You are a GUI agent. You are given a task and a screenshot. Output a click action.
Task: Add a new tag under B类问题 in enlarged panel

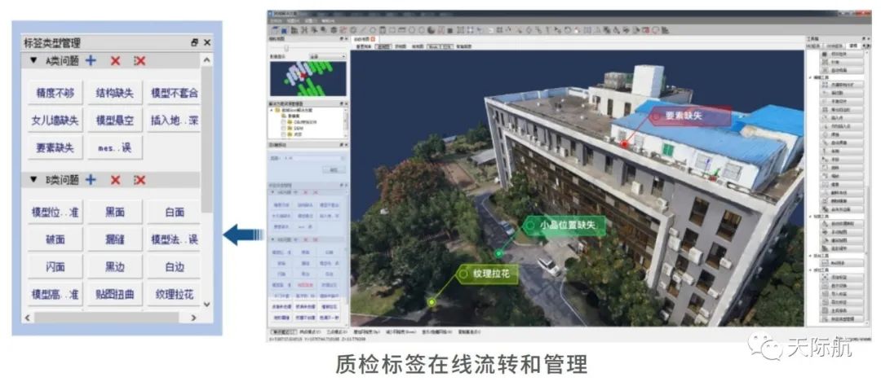click(x=91, y=179)
